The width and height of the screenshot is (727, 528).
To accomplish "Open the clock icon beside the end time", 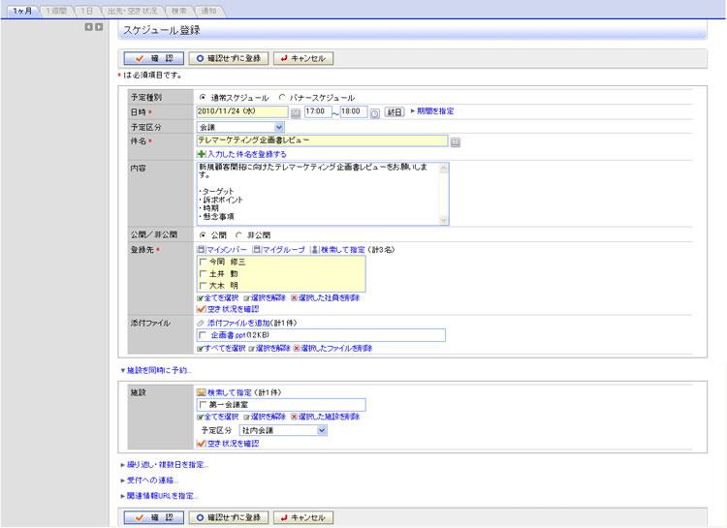I will [x=374, y=113].
